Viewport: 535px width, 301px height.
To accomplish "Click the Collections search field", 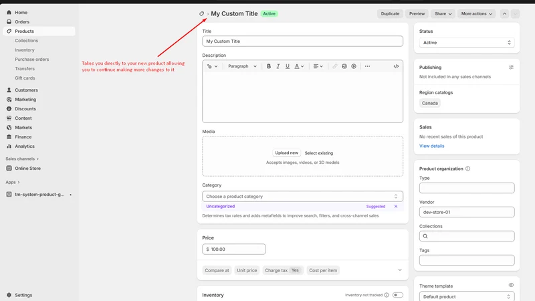I will pyautogui.click(x=467, y=236).
